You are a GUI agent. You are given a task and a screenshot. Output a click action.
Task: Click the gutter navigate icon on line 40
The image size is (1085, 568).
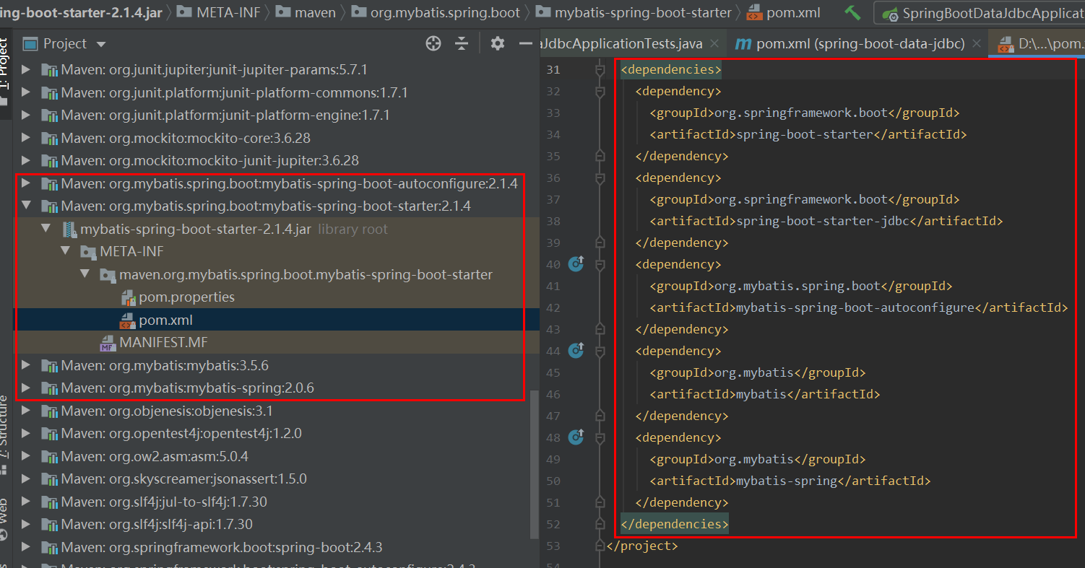576,263
